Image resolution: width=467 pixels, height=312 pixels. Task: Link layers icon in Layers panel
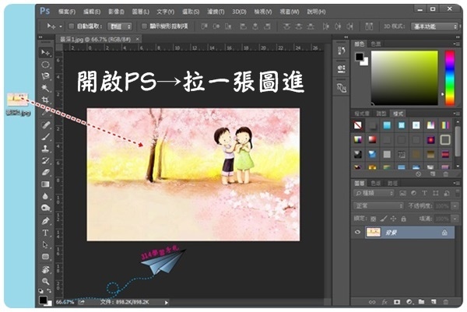point(372,302)
